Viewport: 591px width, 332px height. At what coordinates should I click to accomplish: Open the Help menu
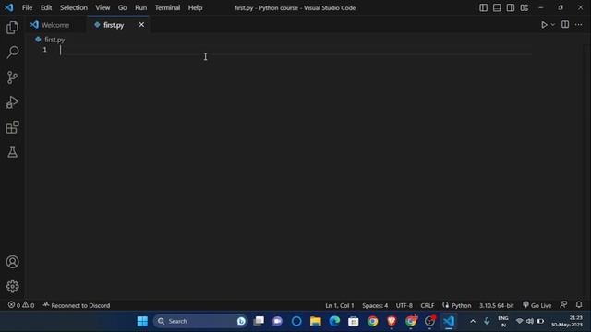195,8
